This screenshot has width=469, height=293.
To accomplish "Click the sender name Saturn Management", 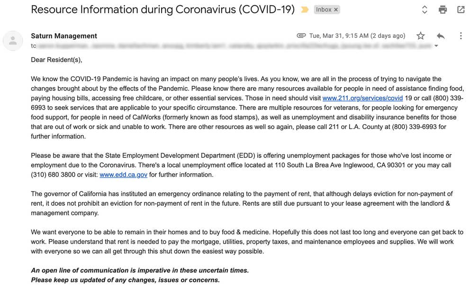I will pyautogui.click(x=64, y=36).
